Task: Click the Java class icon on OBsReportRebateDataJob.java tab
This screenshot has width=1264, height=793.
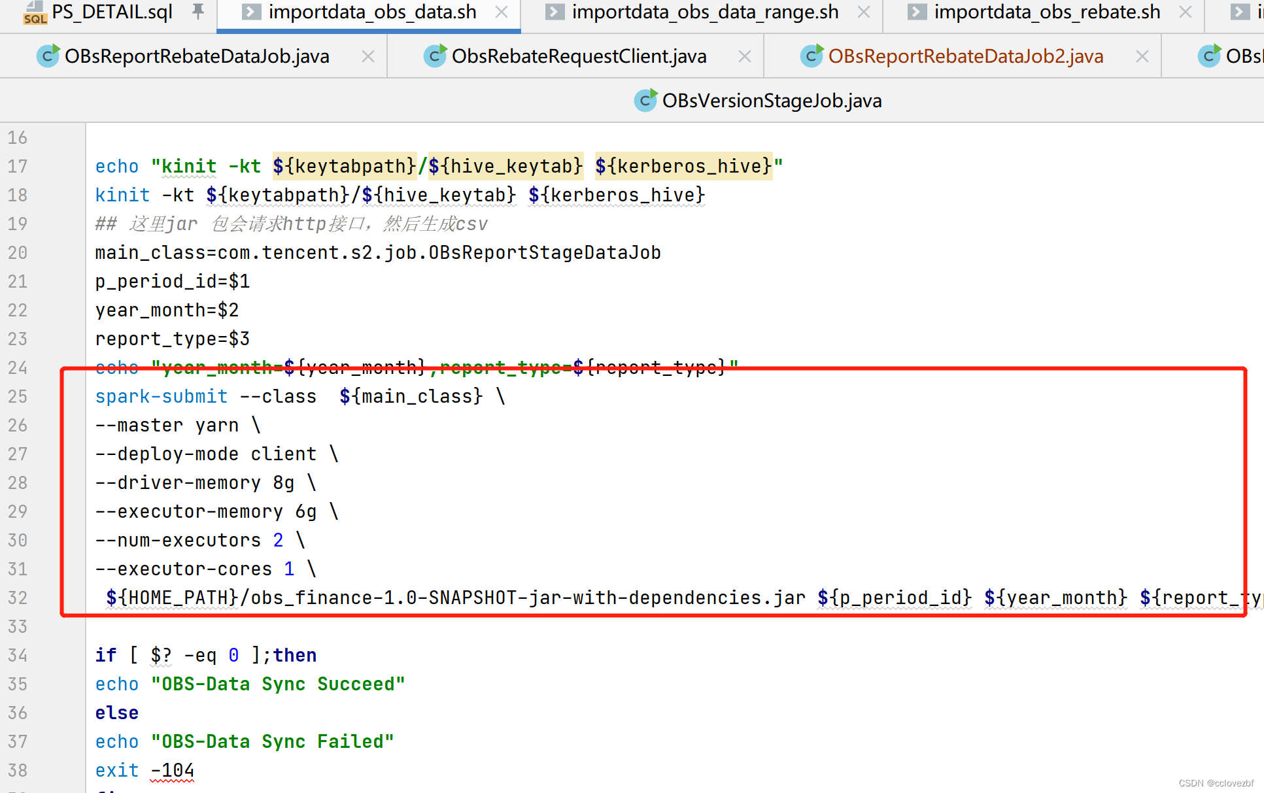Action: [x=48, y=56]
